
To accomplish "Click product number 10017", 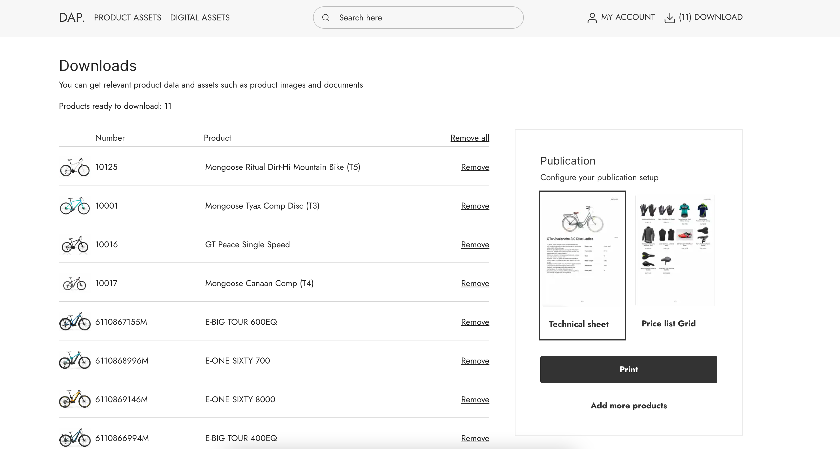I will point(106,283).
